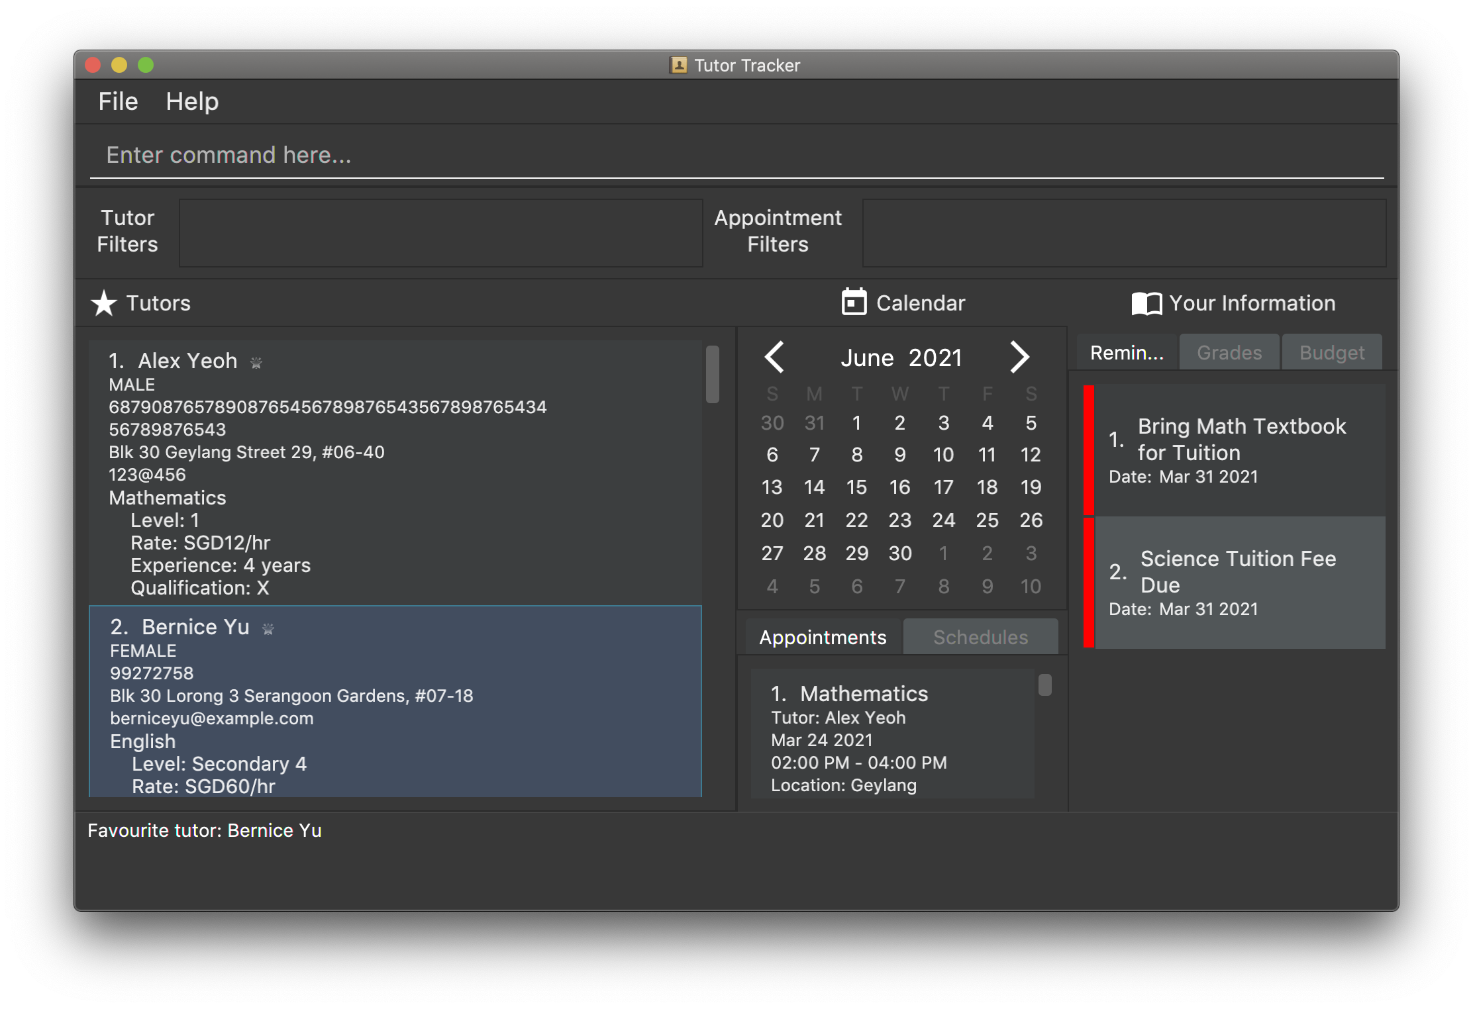Screen dimensions: 1473x1009
Task: Click the calendar icon next to Calendar
Action: click(854, 302)
